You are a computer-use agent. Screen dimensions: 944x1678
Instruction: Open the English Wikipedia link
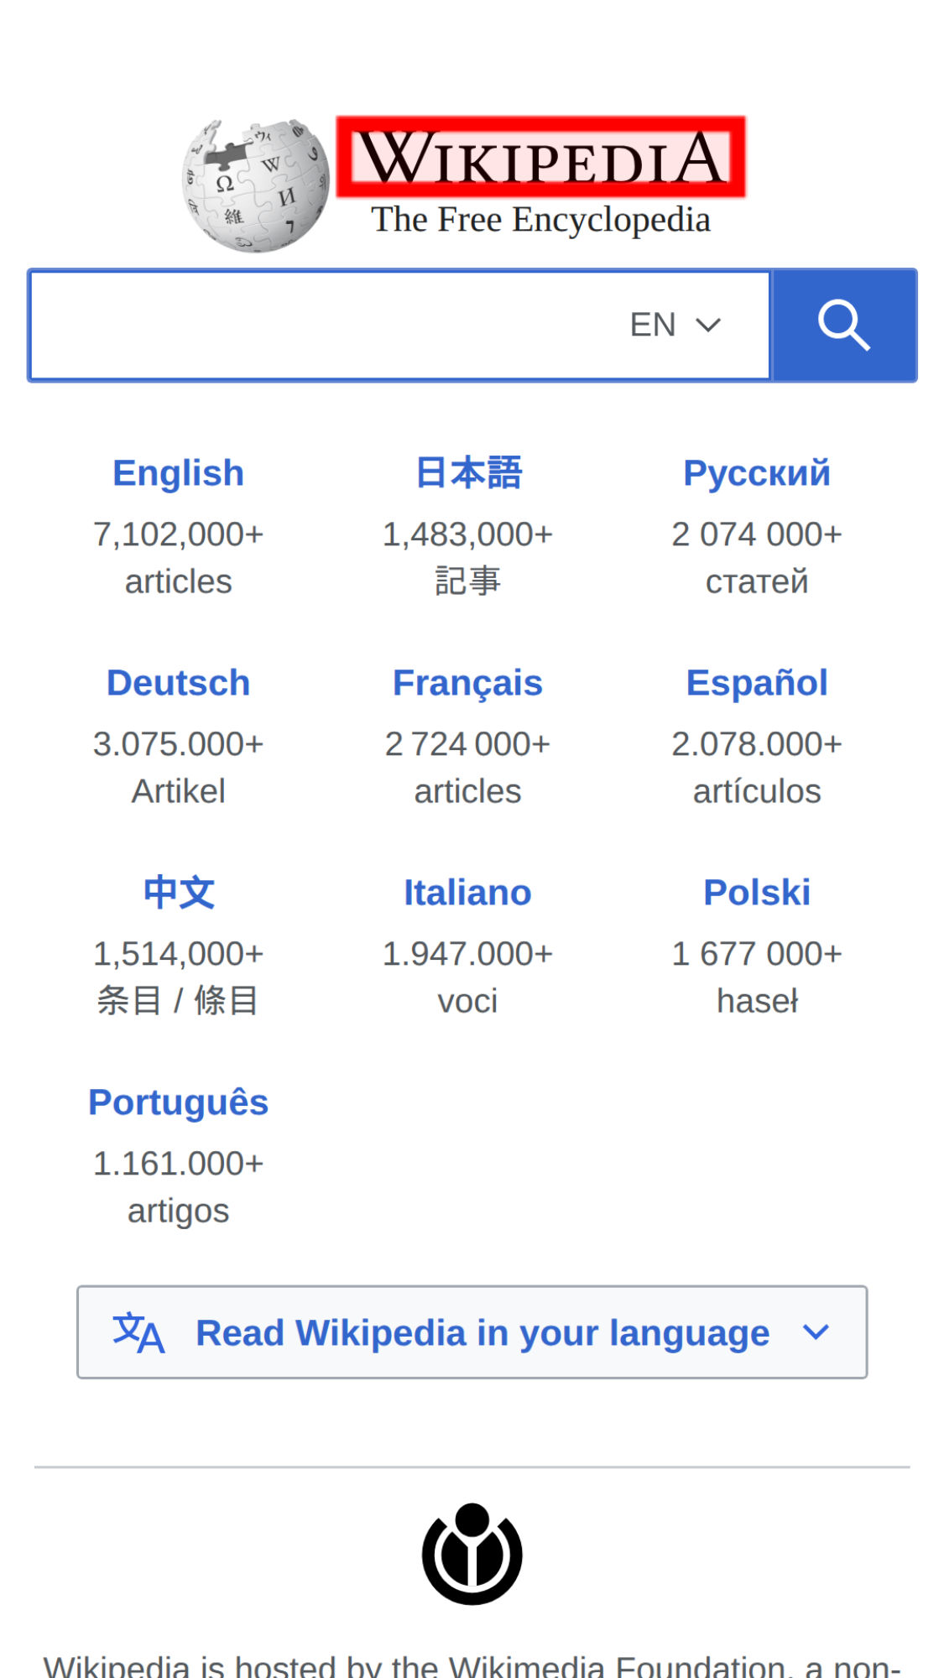pyautogui.click(x=178, y=473)
